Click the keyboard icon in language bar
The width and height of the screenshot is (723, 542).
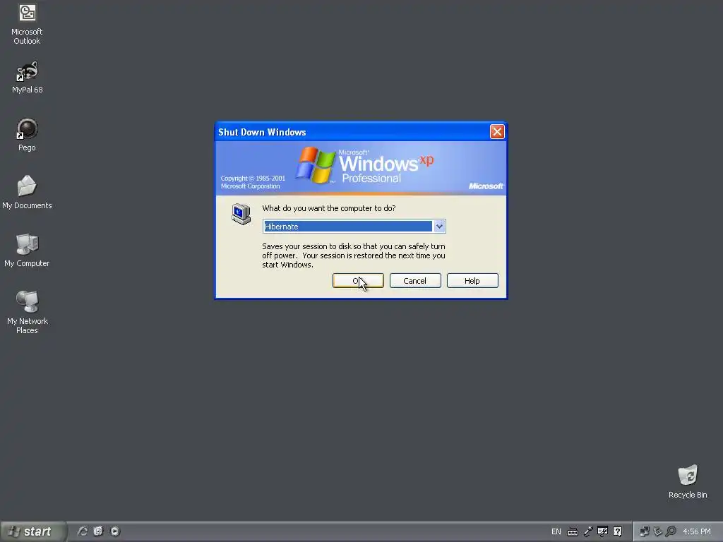[572, 532]
